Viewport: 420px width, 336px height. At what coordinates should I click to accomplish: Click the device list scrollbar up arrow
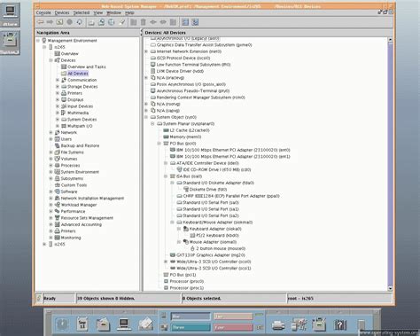[x=390, y=39]
